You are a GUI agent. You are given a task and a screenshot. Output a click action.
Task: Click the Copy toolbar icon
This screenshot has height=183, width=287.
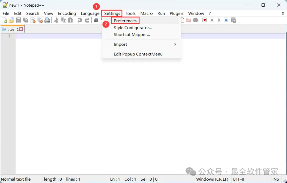pos(64,20)
